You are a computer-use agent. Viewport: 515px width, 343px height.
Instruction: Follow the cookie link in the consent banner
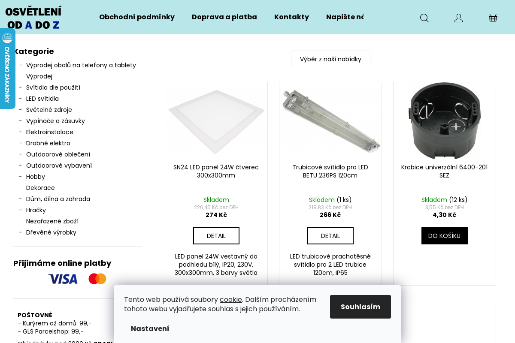[x=231, y=300]
